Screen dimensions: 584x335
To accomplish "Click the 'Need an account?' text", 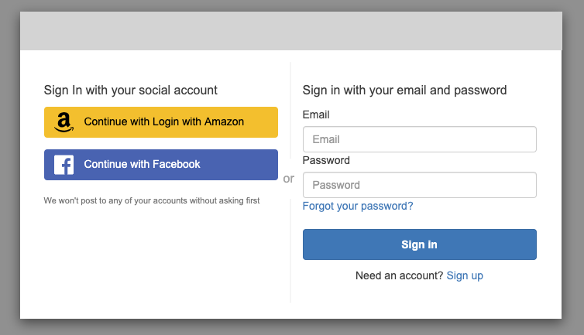I will (x=399, y=275).
